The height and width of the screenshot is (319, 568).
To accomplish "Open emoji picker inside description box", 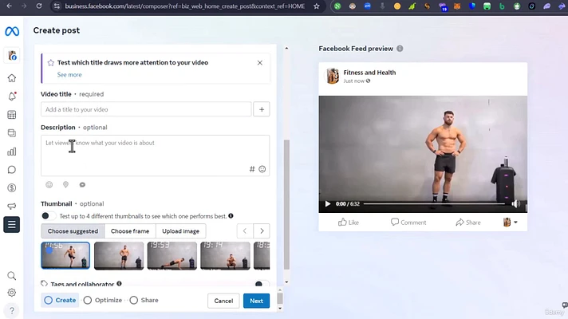I will 262,169.
